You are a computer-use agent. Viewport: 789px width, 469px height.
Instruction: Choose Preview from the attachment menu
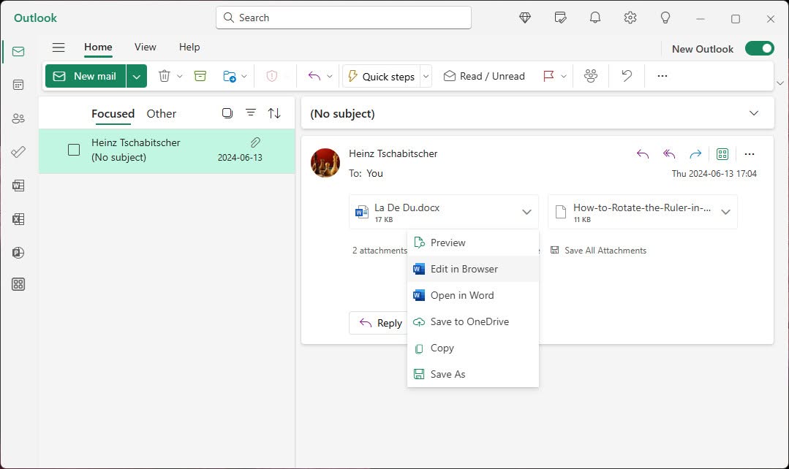472,243
